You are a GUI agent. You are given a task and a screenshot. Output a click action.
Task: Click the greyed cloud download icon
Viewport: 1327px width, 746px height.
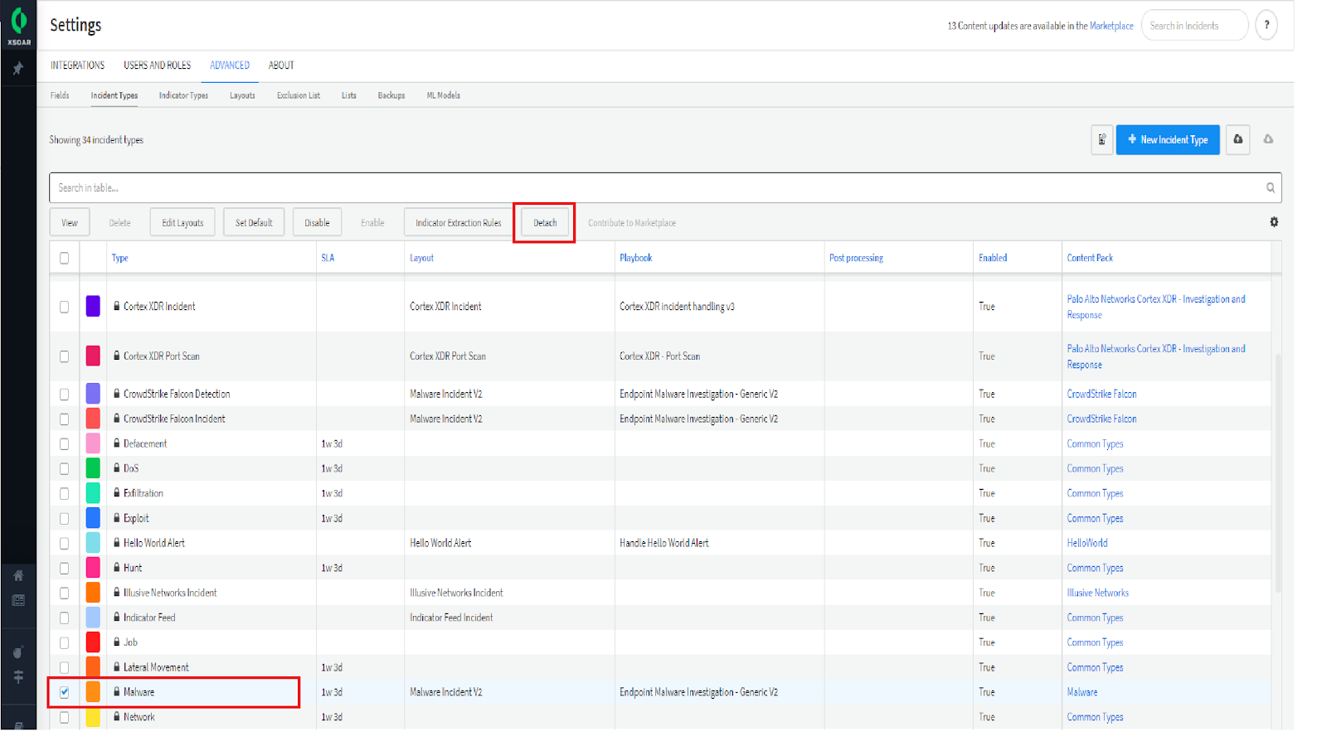point(1268,139)
